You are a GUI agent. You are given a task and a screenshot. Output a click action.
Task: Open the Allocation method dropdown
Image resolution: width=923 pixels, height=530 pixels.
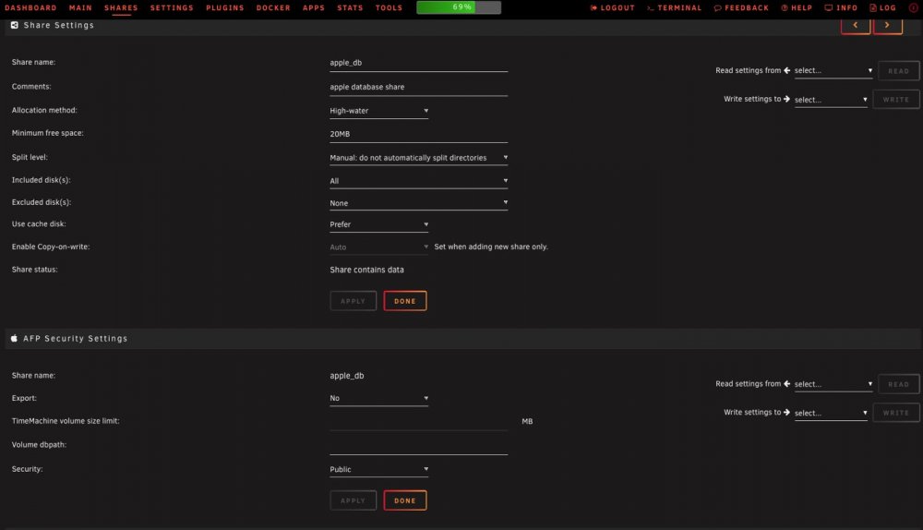[379, 111]
